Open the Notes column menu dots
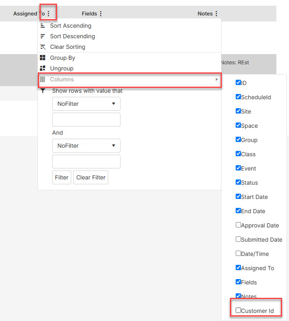The width and height of the screenshot is (289, 321). tap(216, 14)
